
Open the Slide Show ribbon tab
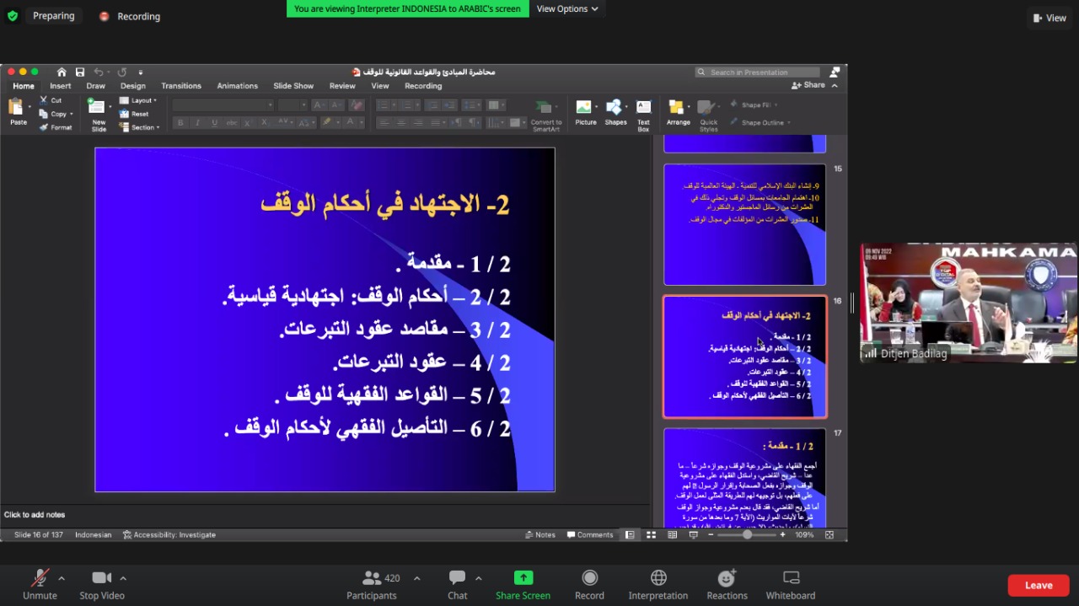[x=293, y=86]
